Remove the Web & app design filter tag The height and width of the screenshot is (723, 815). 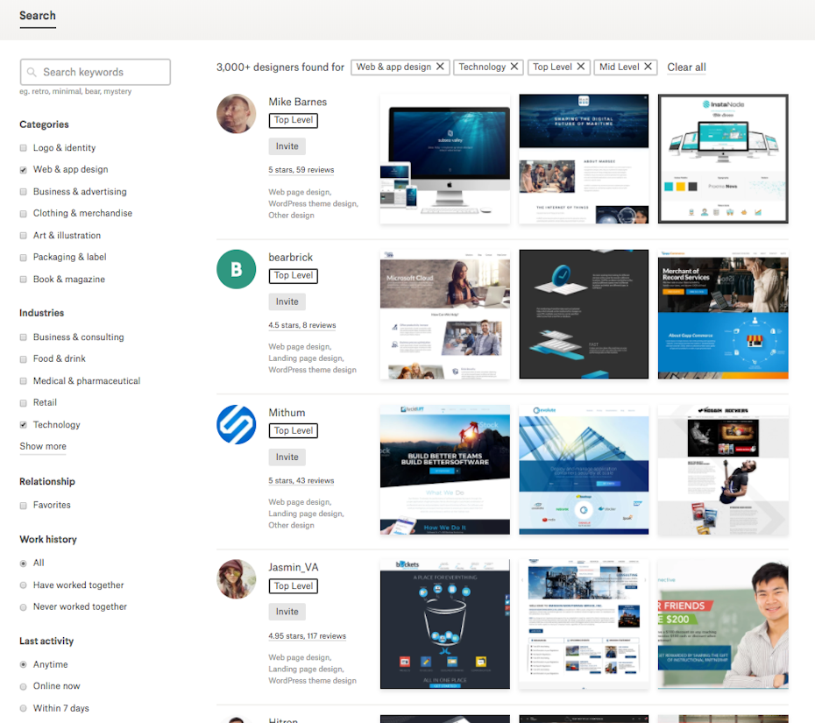[440, 67]
